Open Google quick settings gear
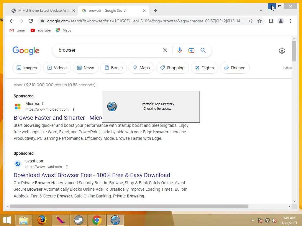The width and height of the screenshot is (302, 226). 282,51
